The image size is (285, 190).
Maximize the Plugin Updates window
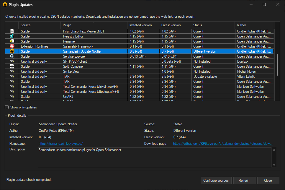click(x=264, y=4)
